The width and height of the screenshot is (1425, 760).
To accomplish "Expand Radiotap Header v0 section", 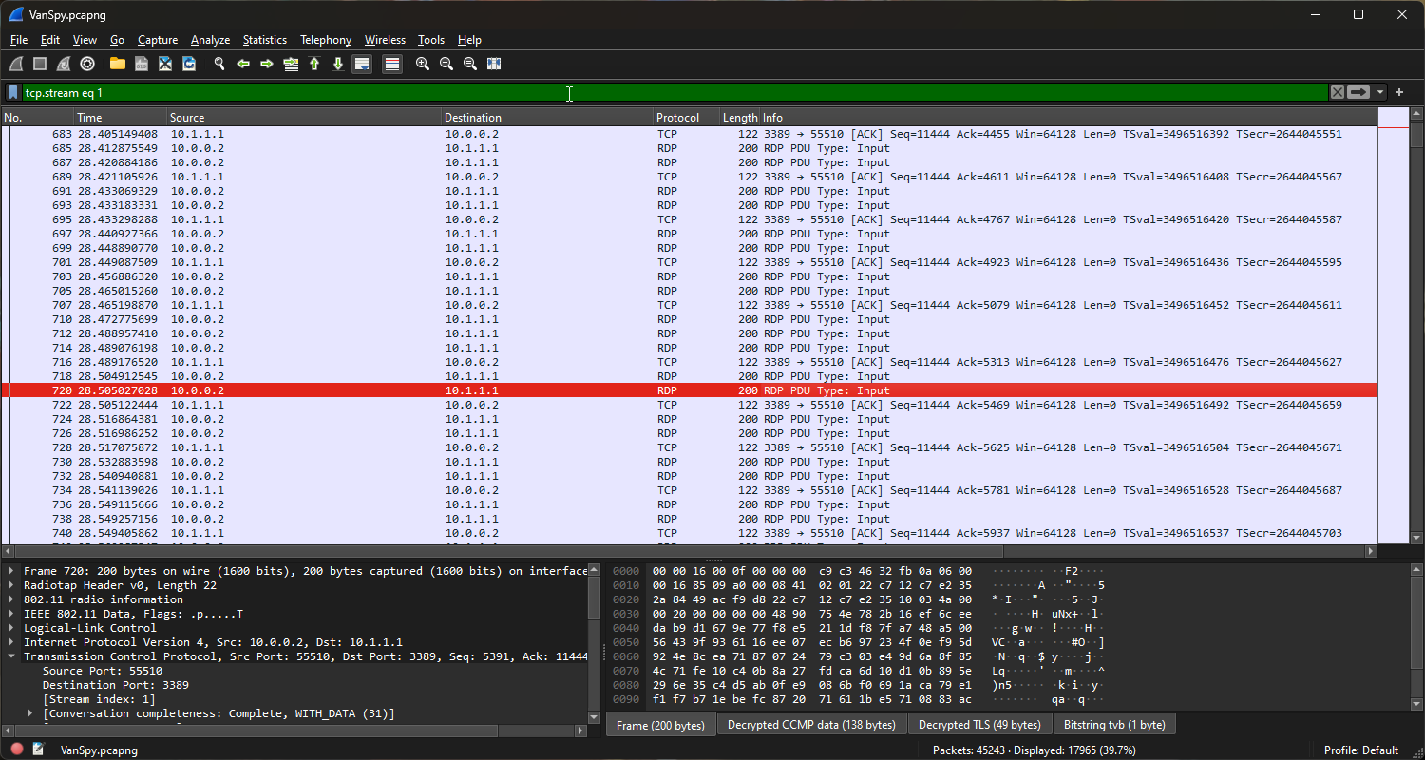I will [11, 585].
